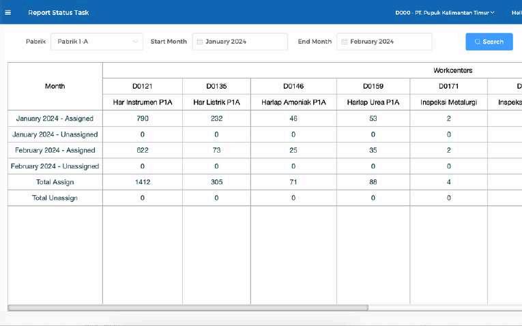Screen dimensions: 522x326
Task: Select the February 2024 - Unassigned row label
Action: pyautogui.click(x=55, y=166)
